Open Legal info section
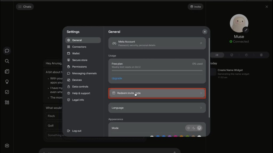Viewport: 273px width, 153px height. coord(83,100)
